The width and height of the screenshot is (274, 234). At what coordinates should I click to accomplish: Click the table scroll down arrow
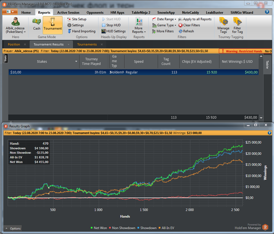[261, 118]
